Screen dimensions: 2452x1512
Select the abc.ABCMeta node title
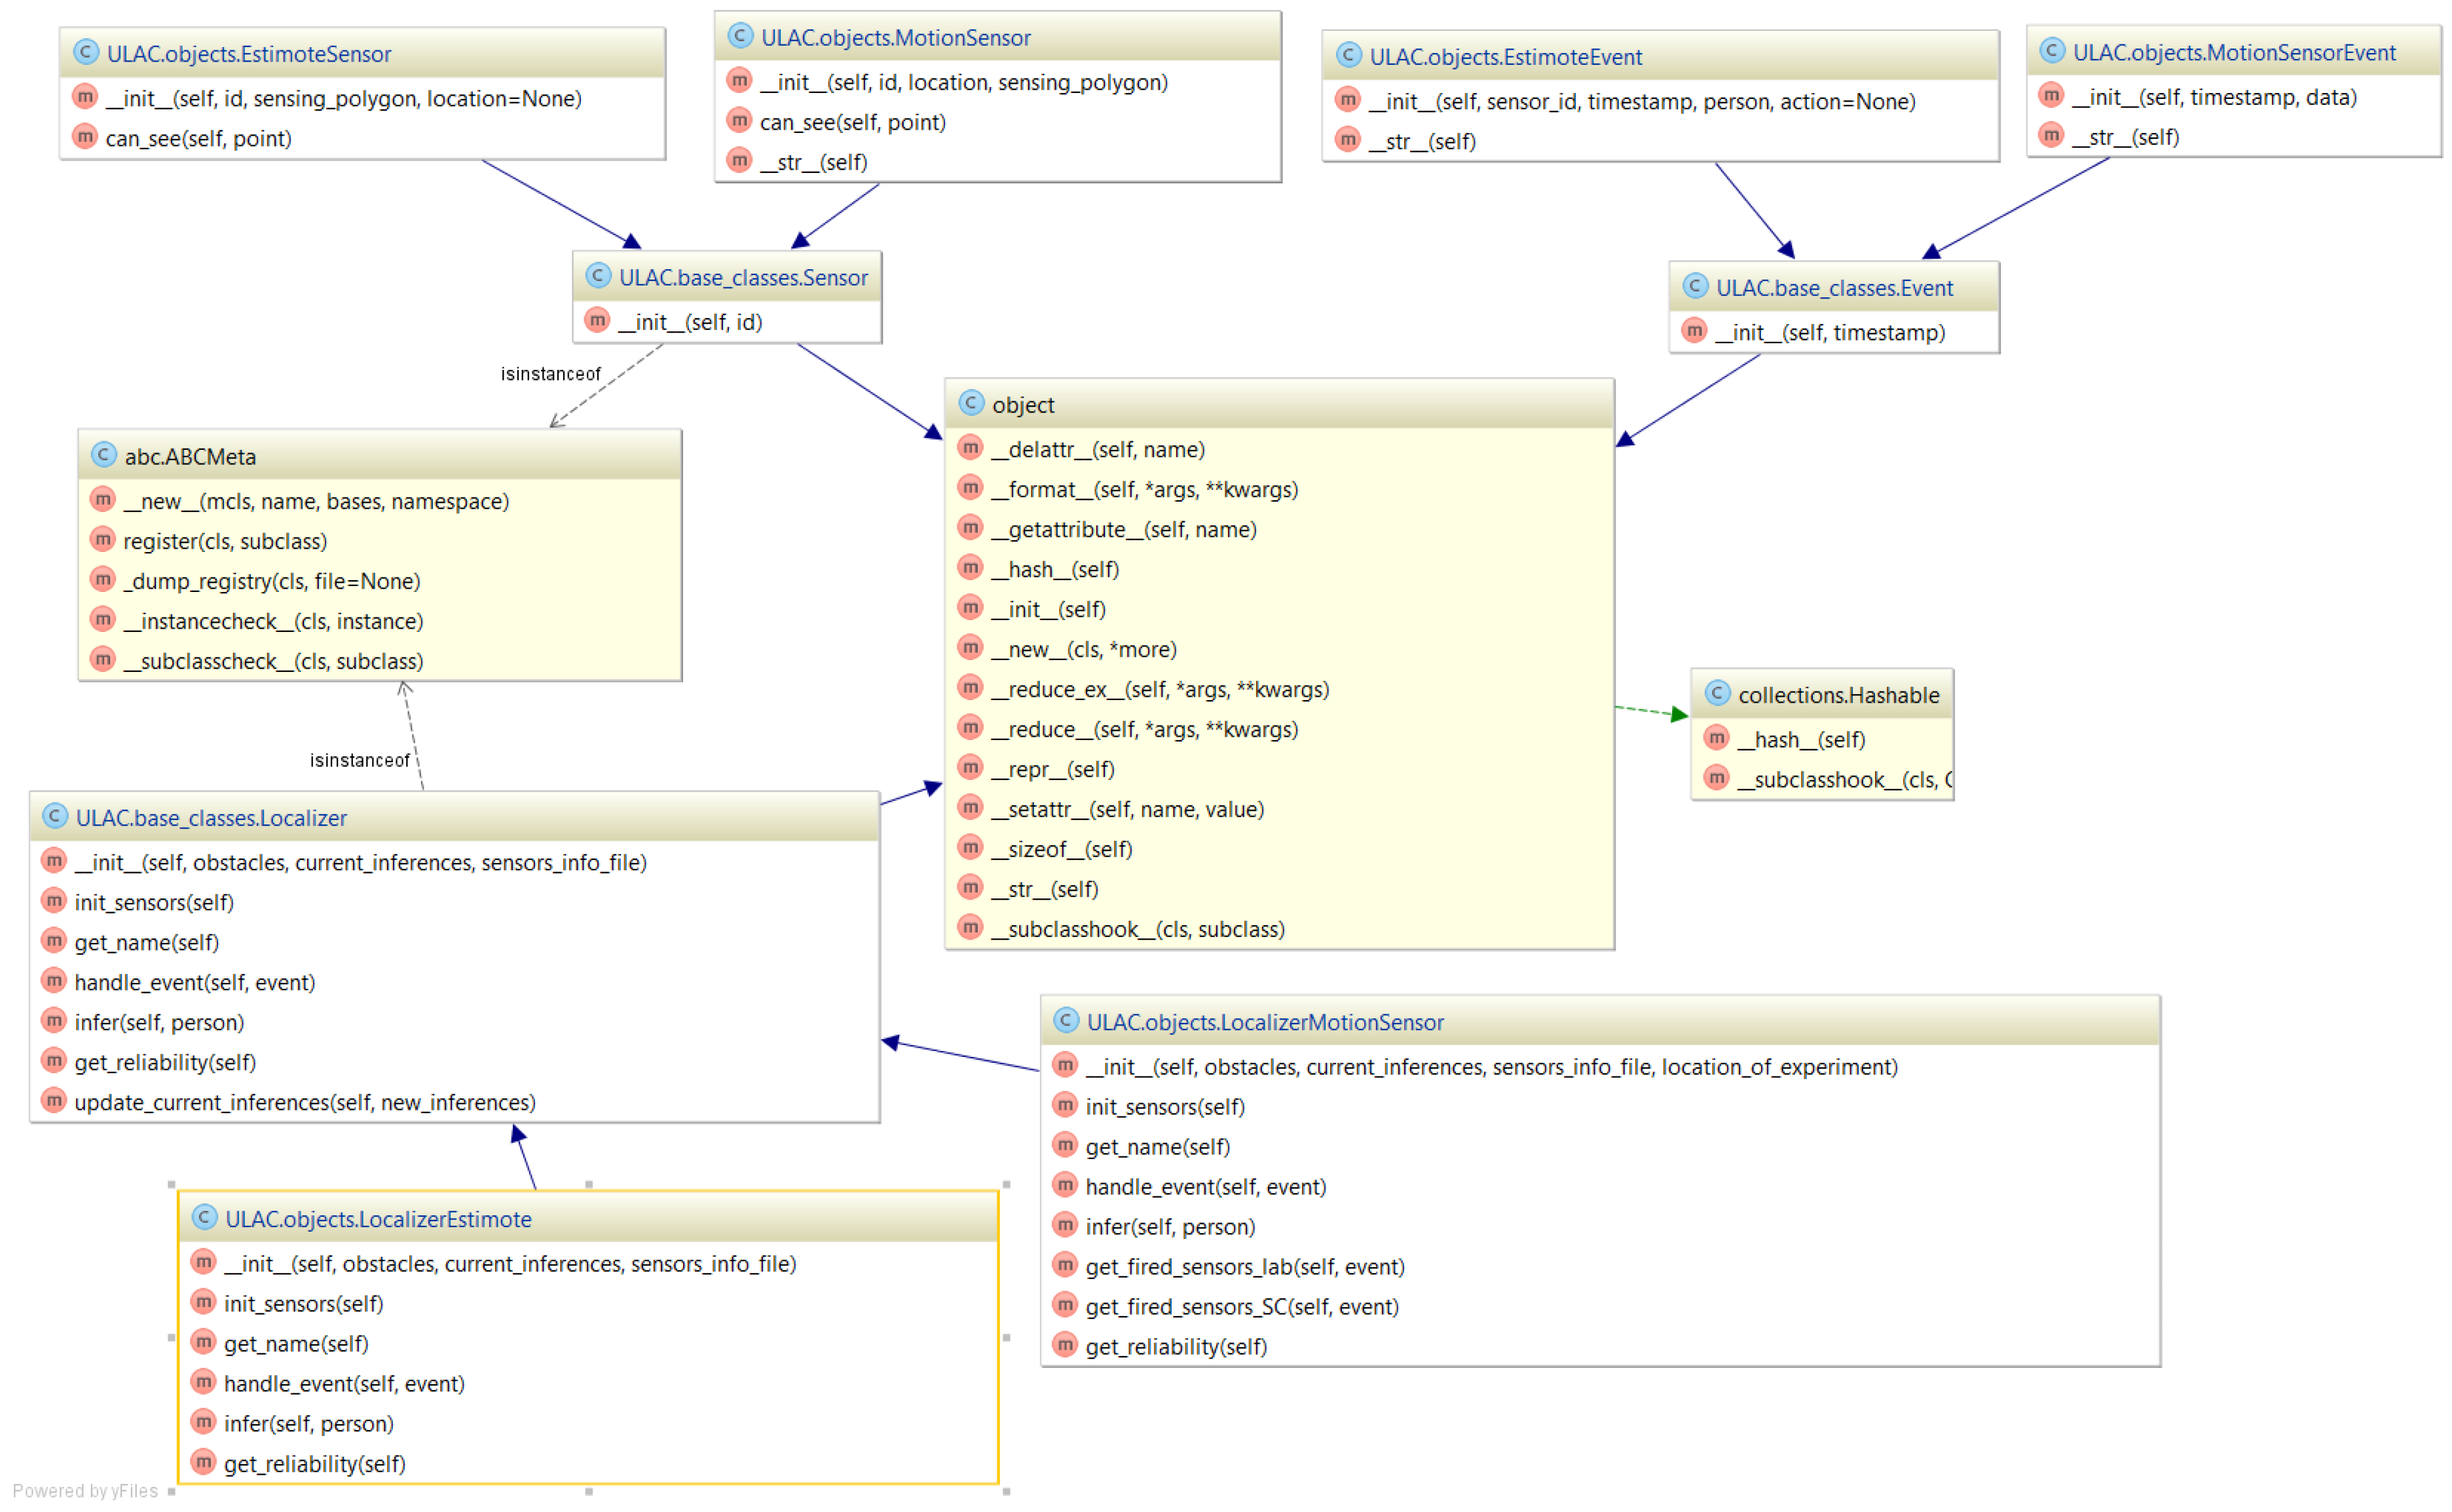[190, 457]
